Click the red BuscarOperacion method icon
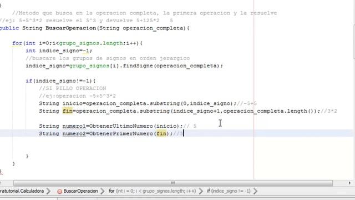 tap(59, 191)
